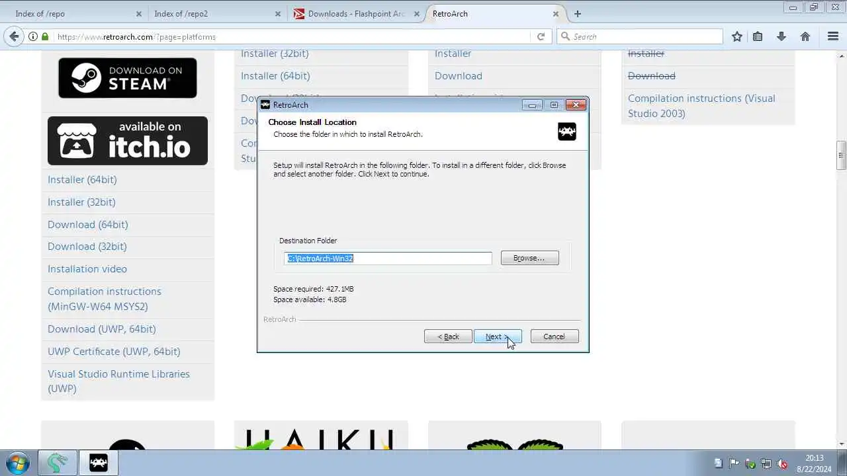This screenshot has width=847, height=476.
Task: Open Visual Studio Runtime Libraries (UWP) link
Action: click(119, 381)
